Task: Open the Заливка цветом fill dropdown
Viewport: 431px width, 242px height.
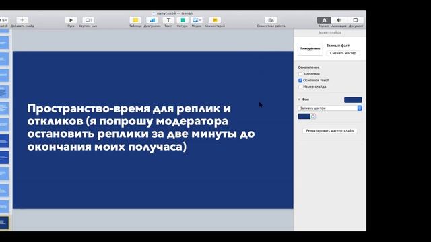Action: (x=330, y=108)
